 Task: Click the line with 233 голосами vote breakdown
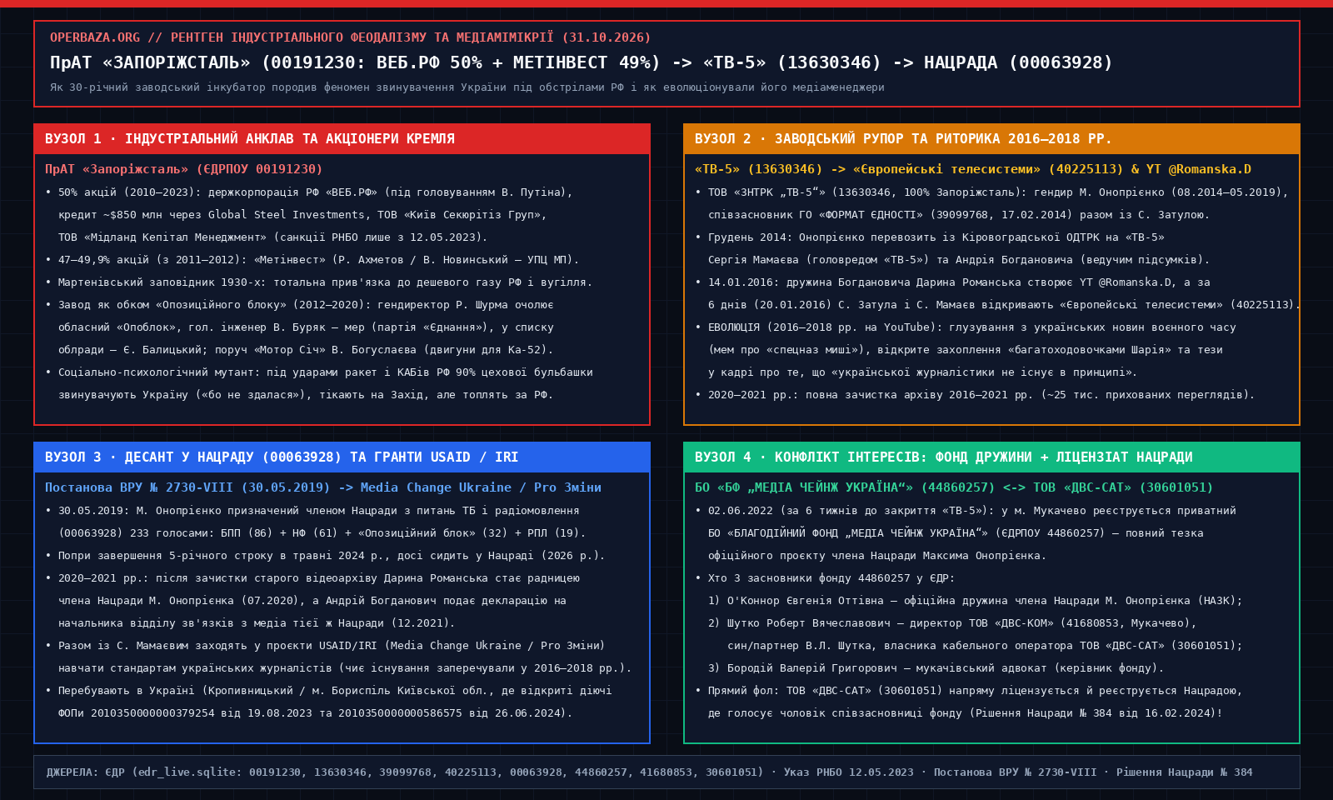point(322,533)
